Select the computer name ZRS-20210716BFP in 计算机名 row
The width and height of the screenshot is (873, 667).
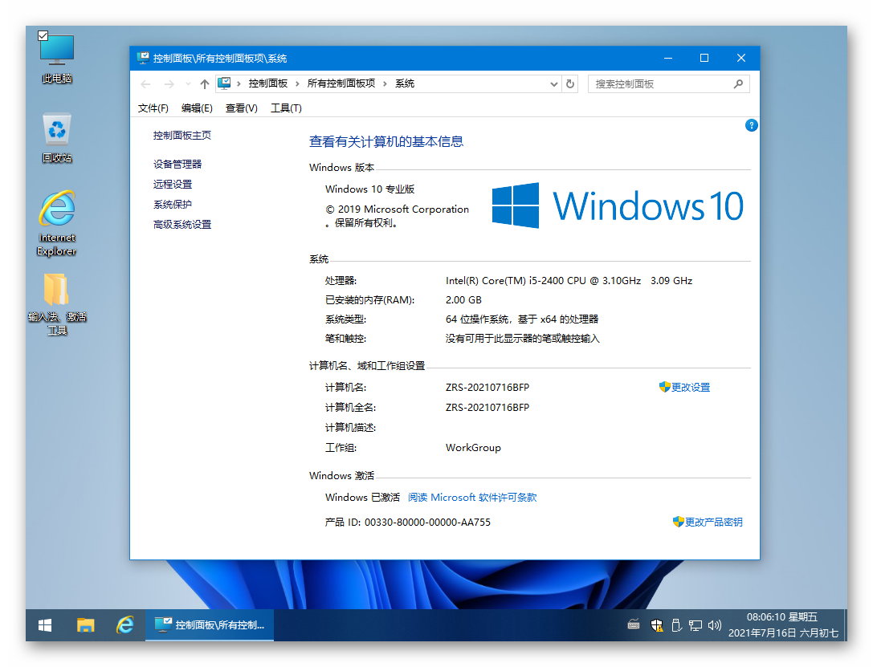pos(487,387)
